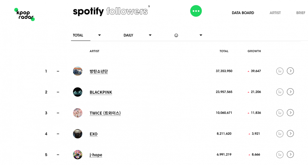Open the j-hope detail arrow button
308x165 pixels.
tap(290, 155)
